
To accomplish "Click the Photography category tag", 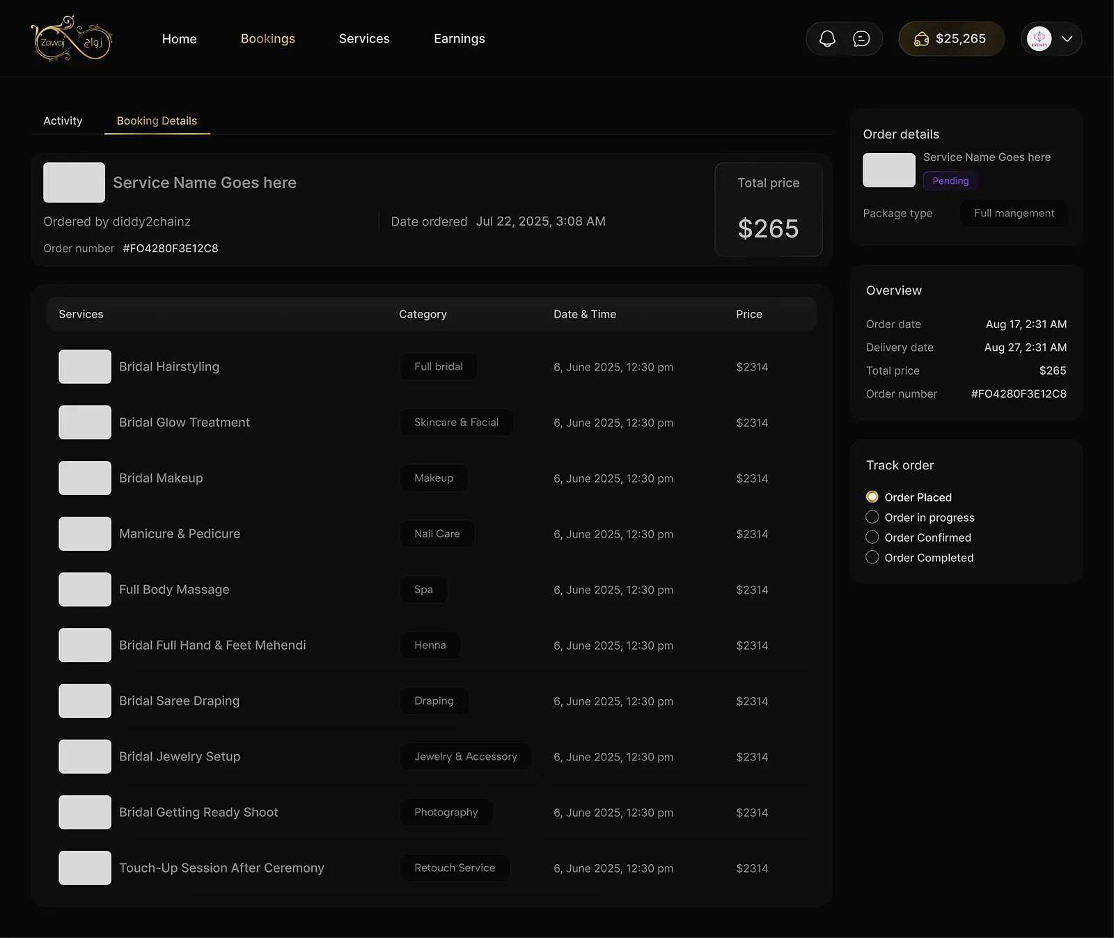I will (446, 812).
